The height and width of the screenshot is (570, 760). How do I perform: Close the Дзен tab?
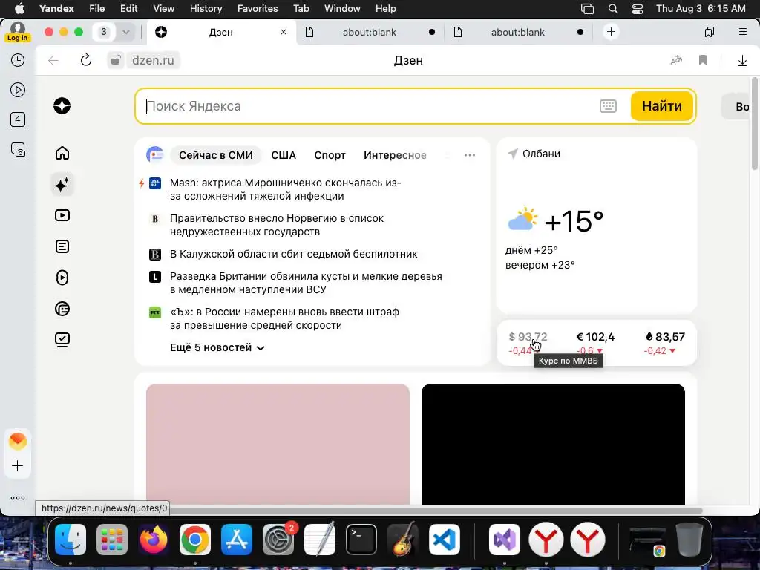coord(284,32)
